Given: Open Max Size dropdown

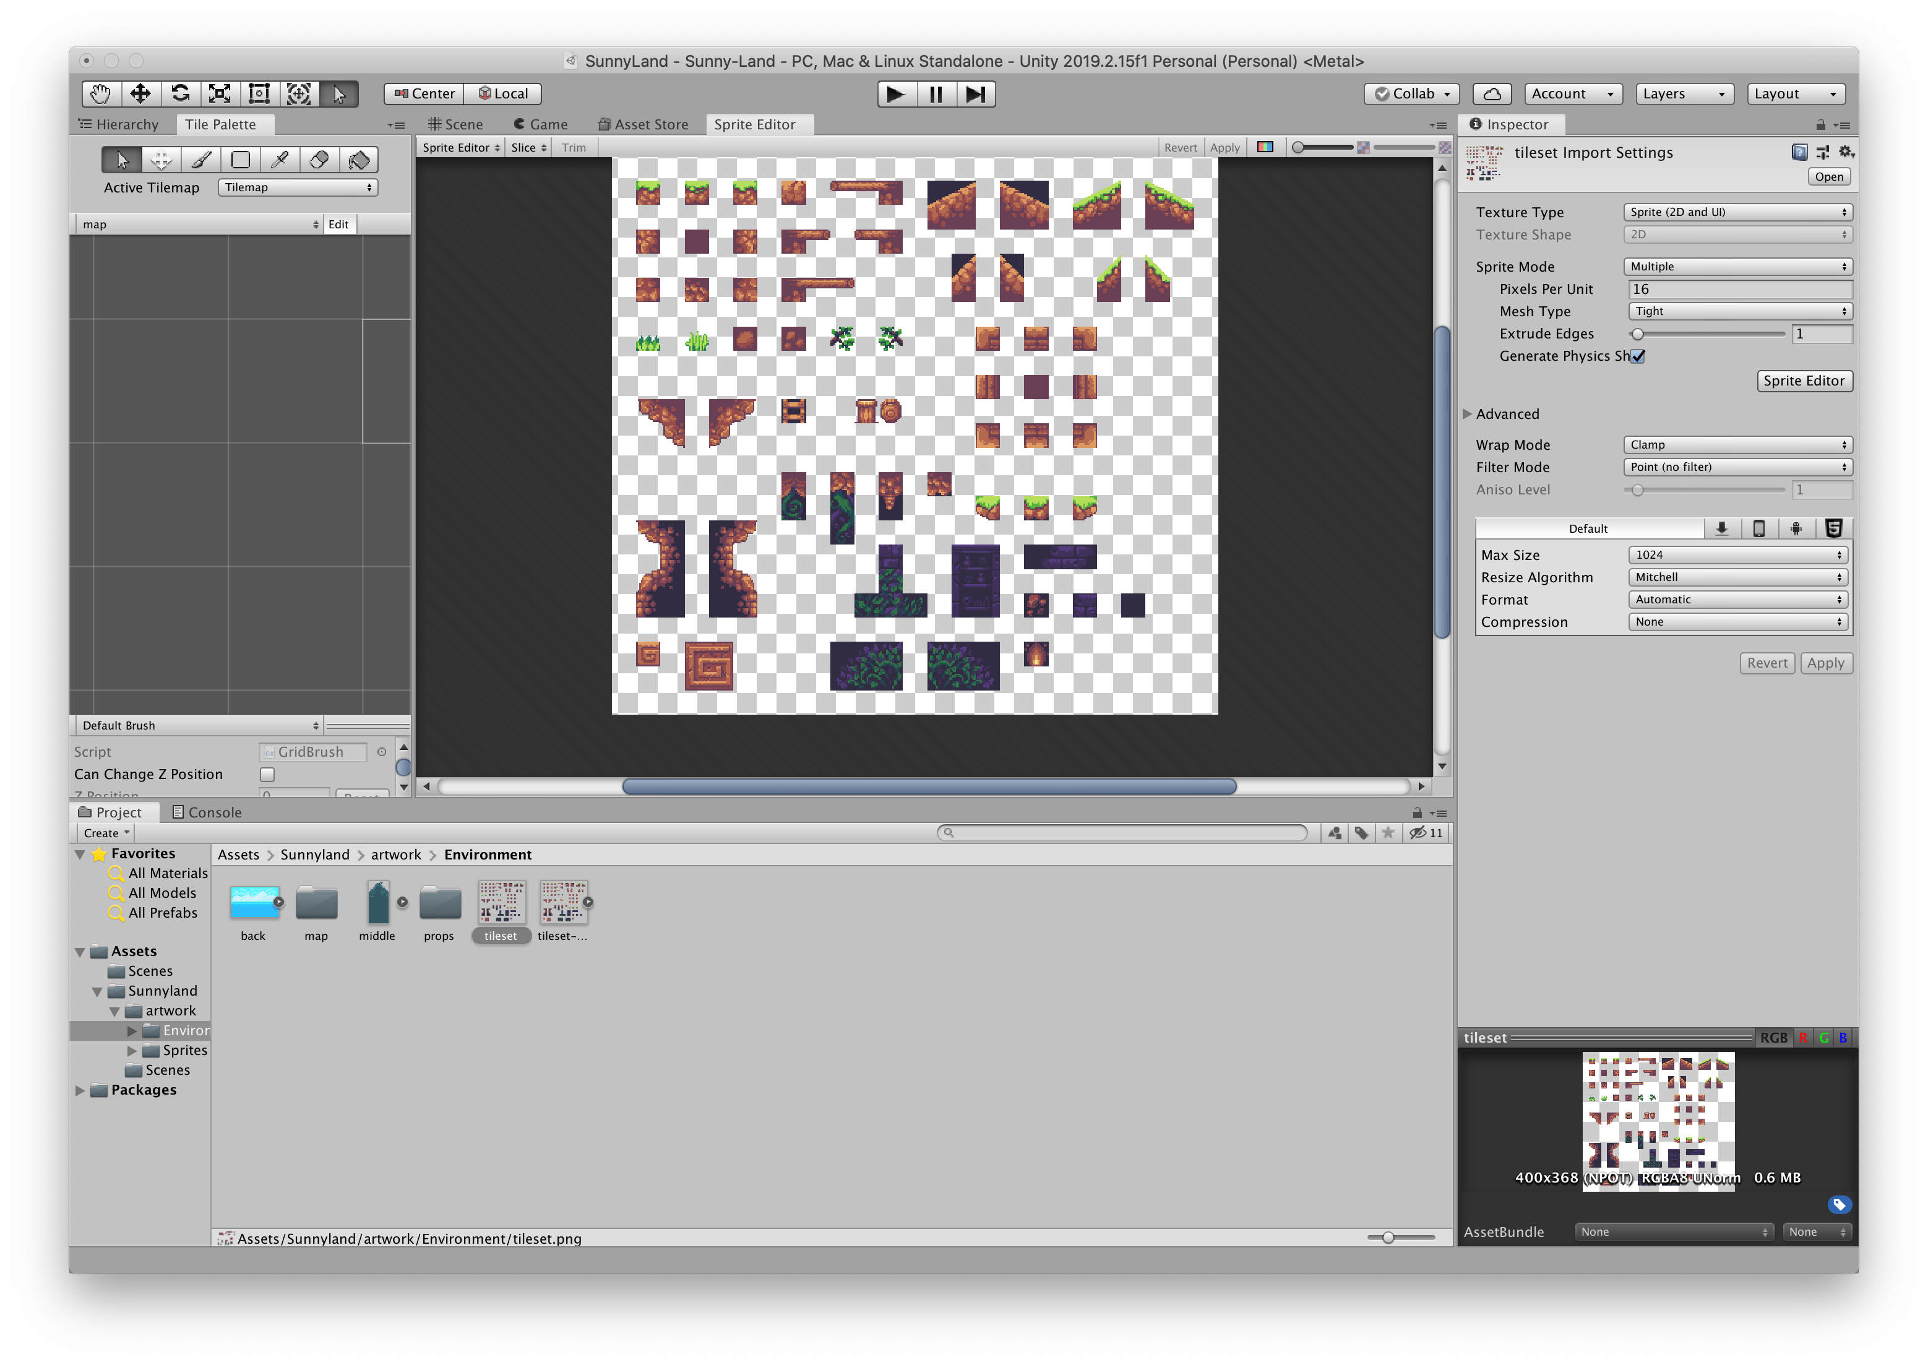Looking at the screenshot, I should click(x=1738, y=555).
